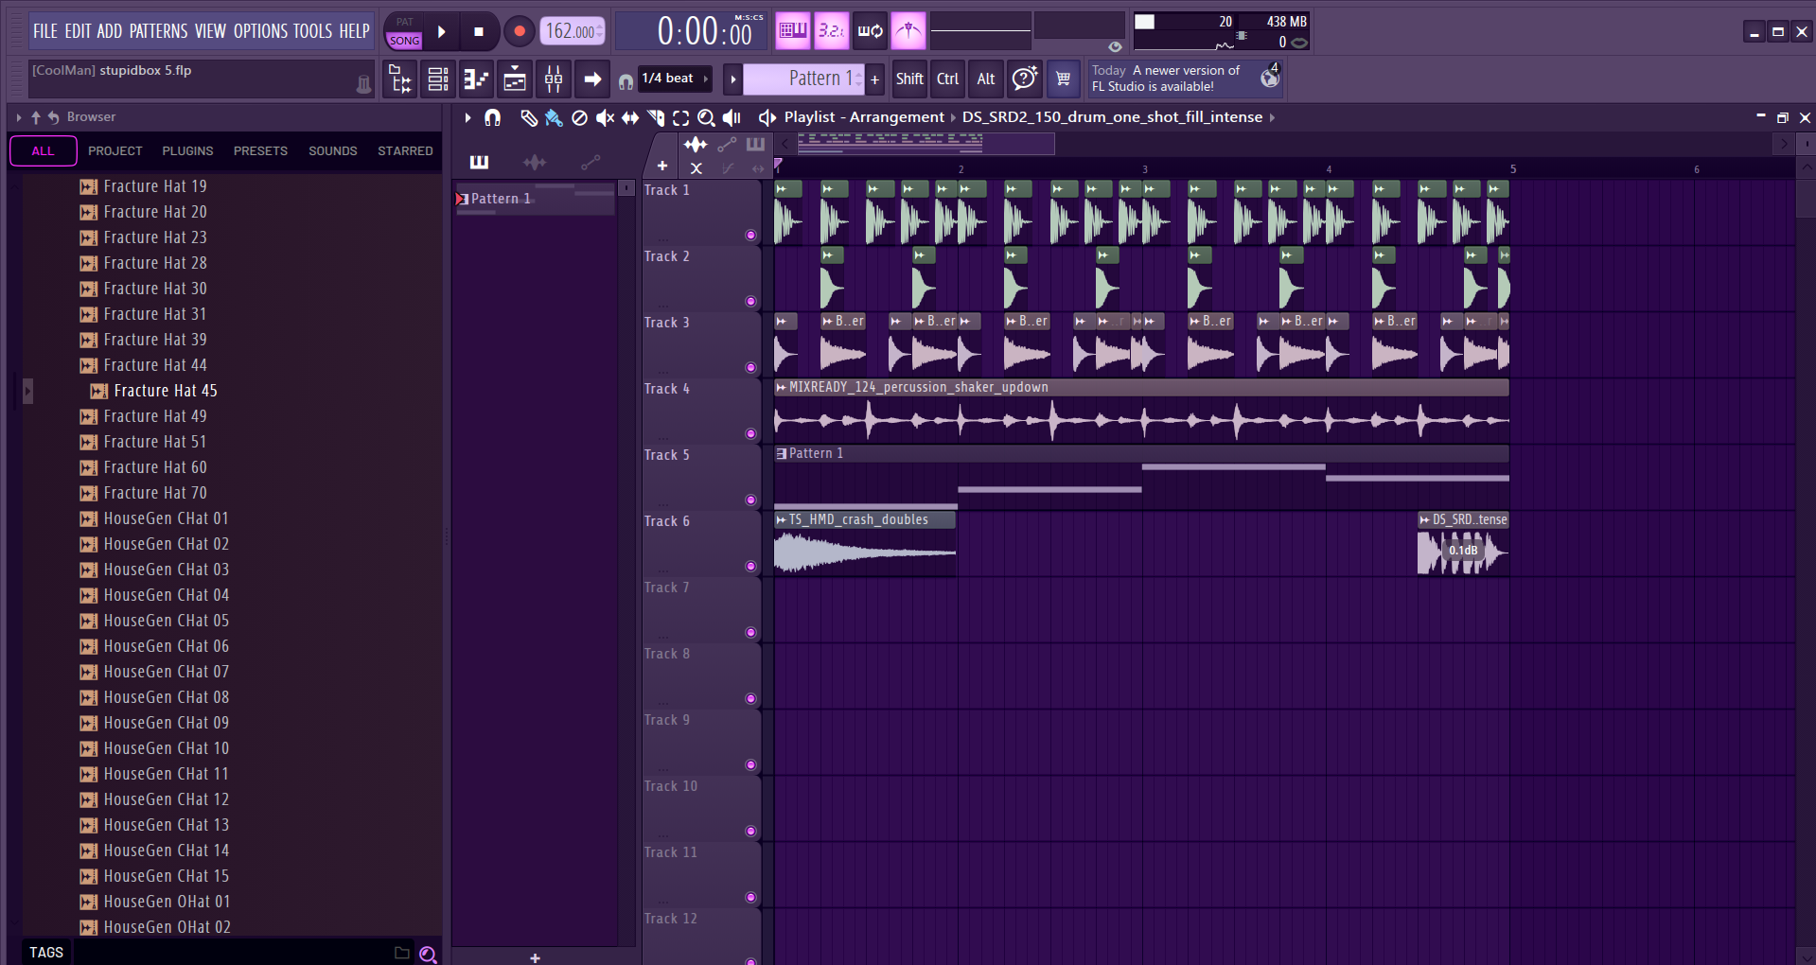Click the playlist overview minimap

(925, 143)
